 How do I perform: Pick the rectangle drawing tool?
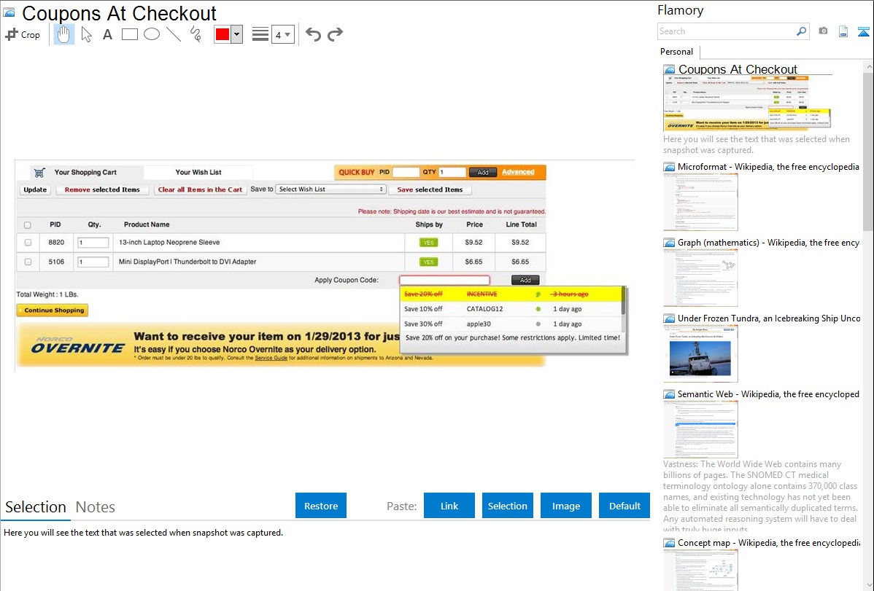pos(129,34)
